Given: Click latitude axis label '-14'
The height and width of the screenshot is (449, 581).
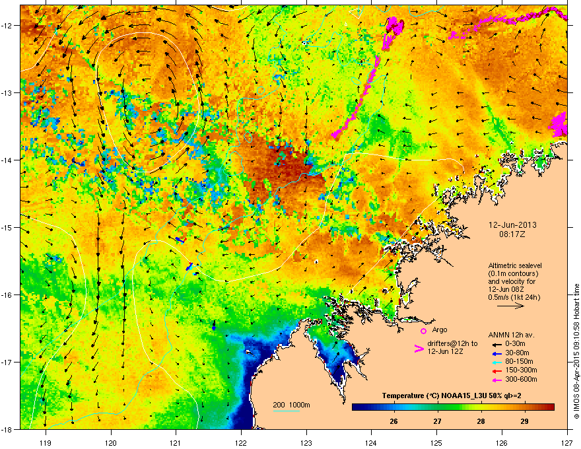Looking at the screenshot, I should click(7, 160).
